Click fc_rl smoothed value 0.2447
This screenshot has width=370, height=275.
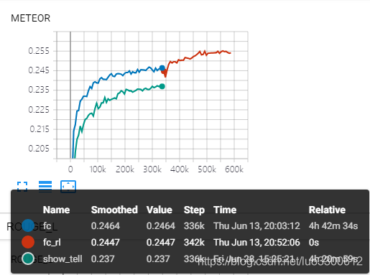(106, 243)
